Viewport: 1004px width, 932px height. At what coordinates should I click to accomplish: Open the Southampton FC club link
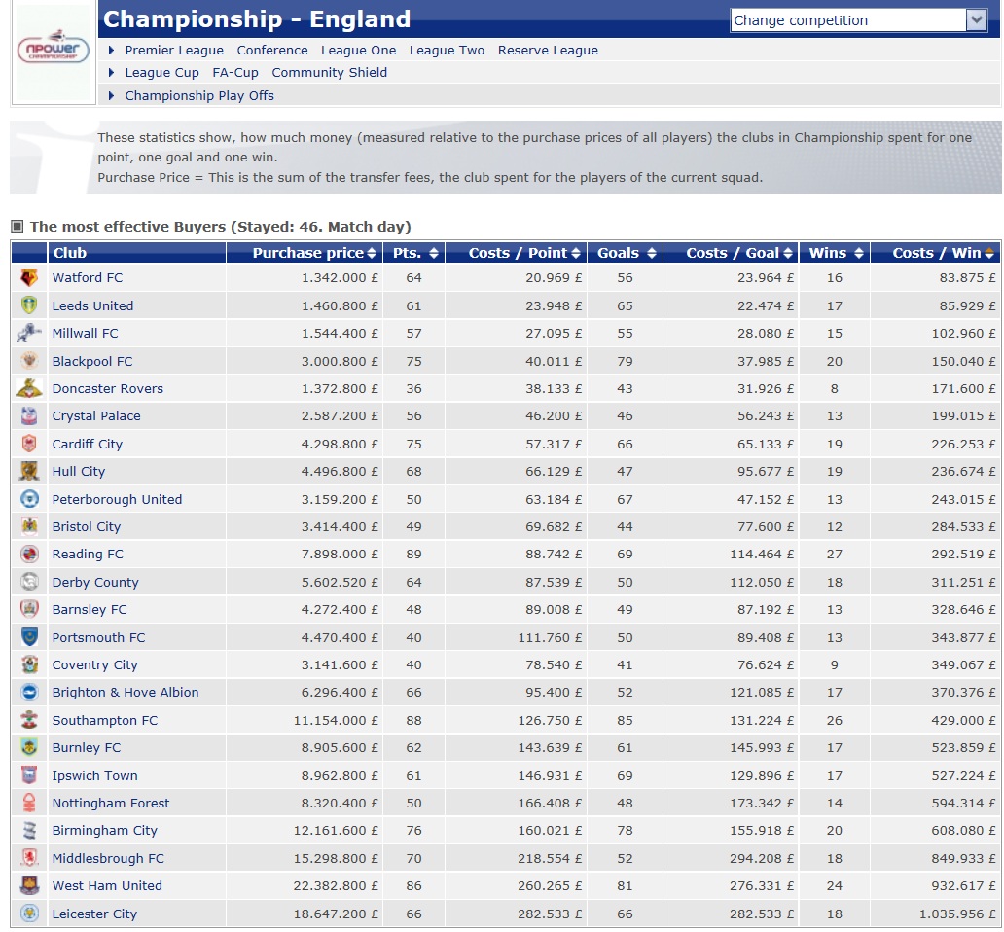105,720
